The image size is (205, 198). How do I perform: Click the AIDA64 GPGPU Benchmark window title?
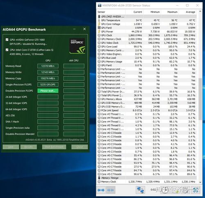click(x=24, y=29)
